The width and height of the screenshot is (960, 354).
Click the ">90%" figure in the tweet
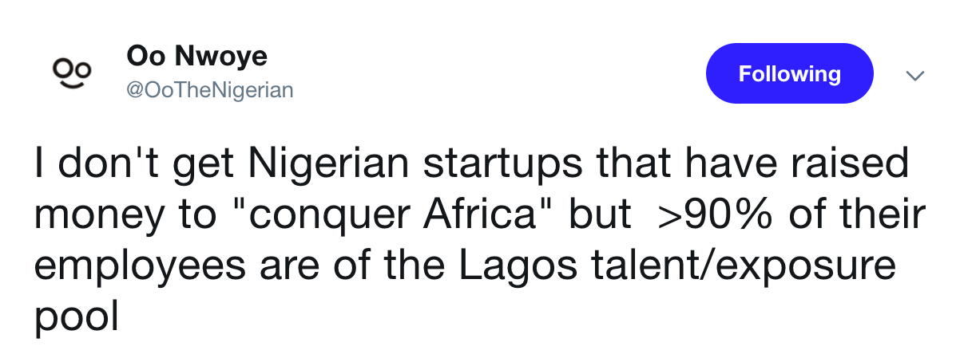point(708,215)
